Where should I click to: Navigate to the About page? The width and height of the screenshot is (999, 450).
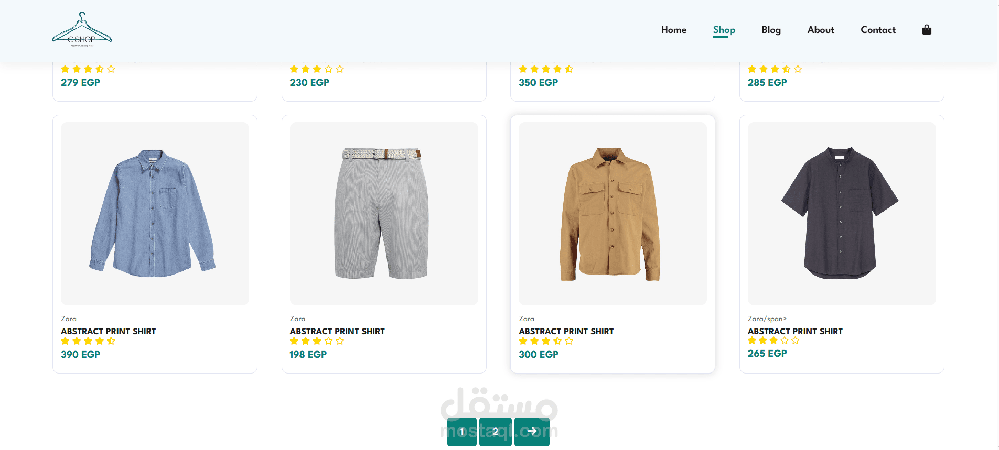(820, 30)
